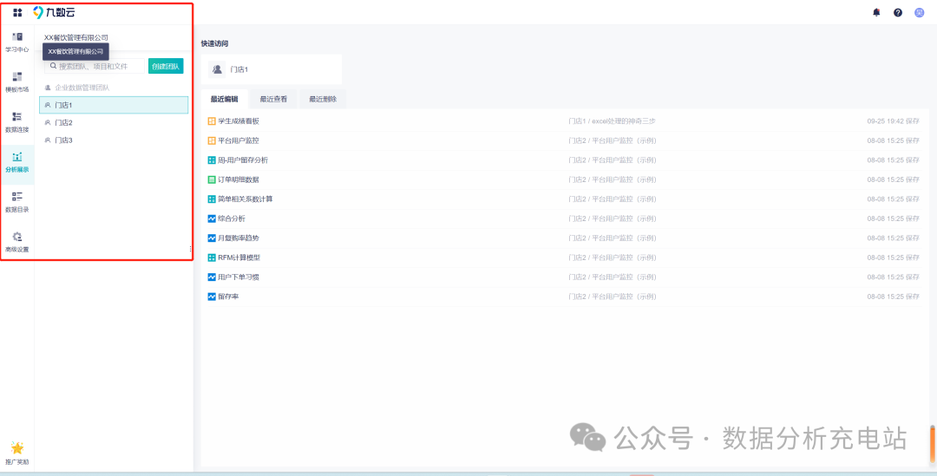Open 高级设置 in the sidebar
This screenshot has width=937, height=476.
coord(17,243)
